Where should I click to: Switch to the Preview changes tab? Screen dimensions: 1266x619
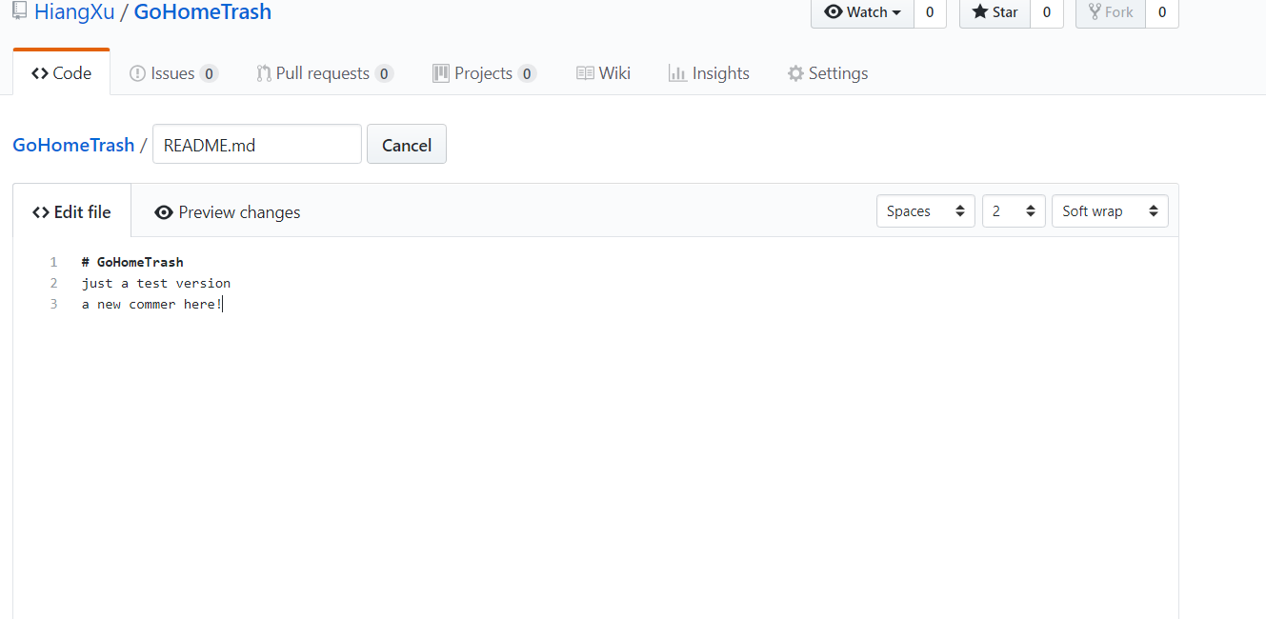point(227,211)
